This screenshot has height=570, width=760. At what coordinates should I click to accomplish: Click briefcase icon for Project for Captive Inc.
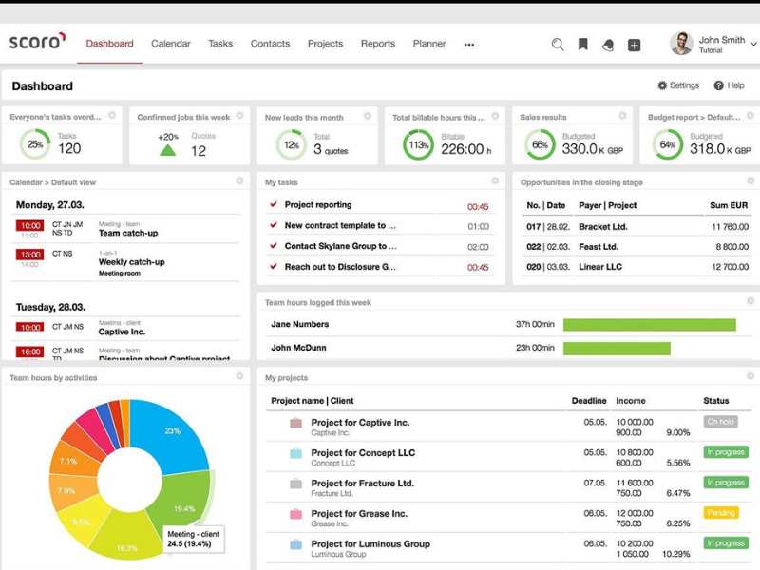click(295, 423)
